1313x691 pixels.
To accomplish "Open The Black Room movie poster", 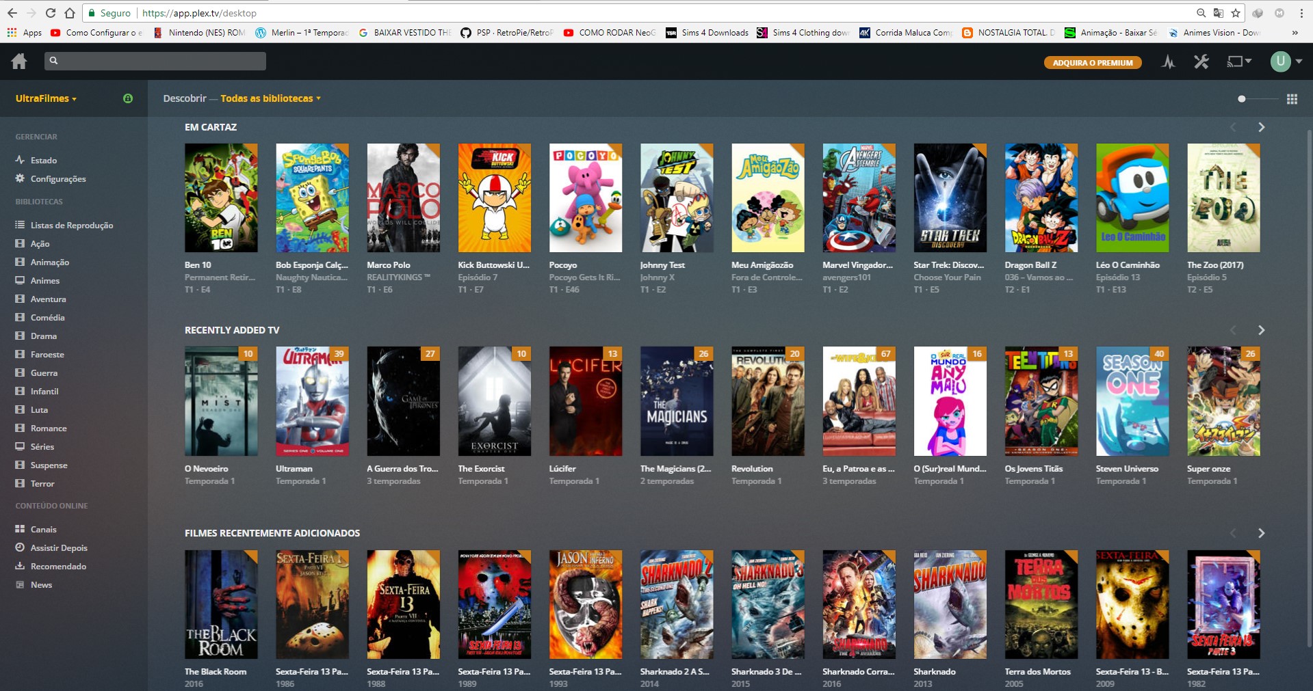I will [x=221, y=604].
